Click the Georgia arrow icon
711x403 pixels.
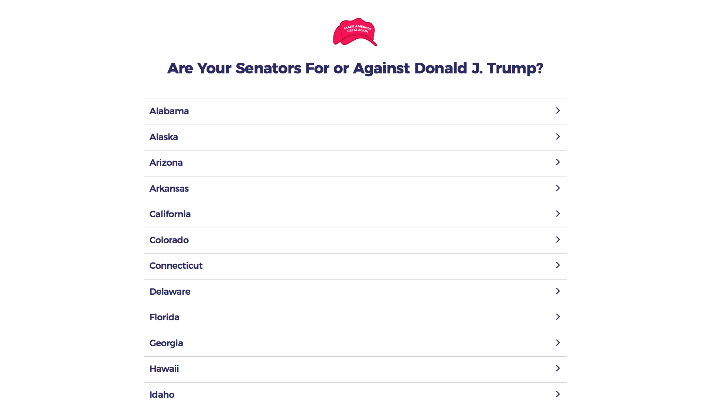coord(557,343)
